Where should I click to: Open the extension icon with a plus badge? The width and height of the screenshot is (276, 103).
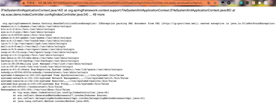[x=235, y=3]
